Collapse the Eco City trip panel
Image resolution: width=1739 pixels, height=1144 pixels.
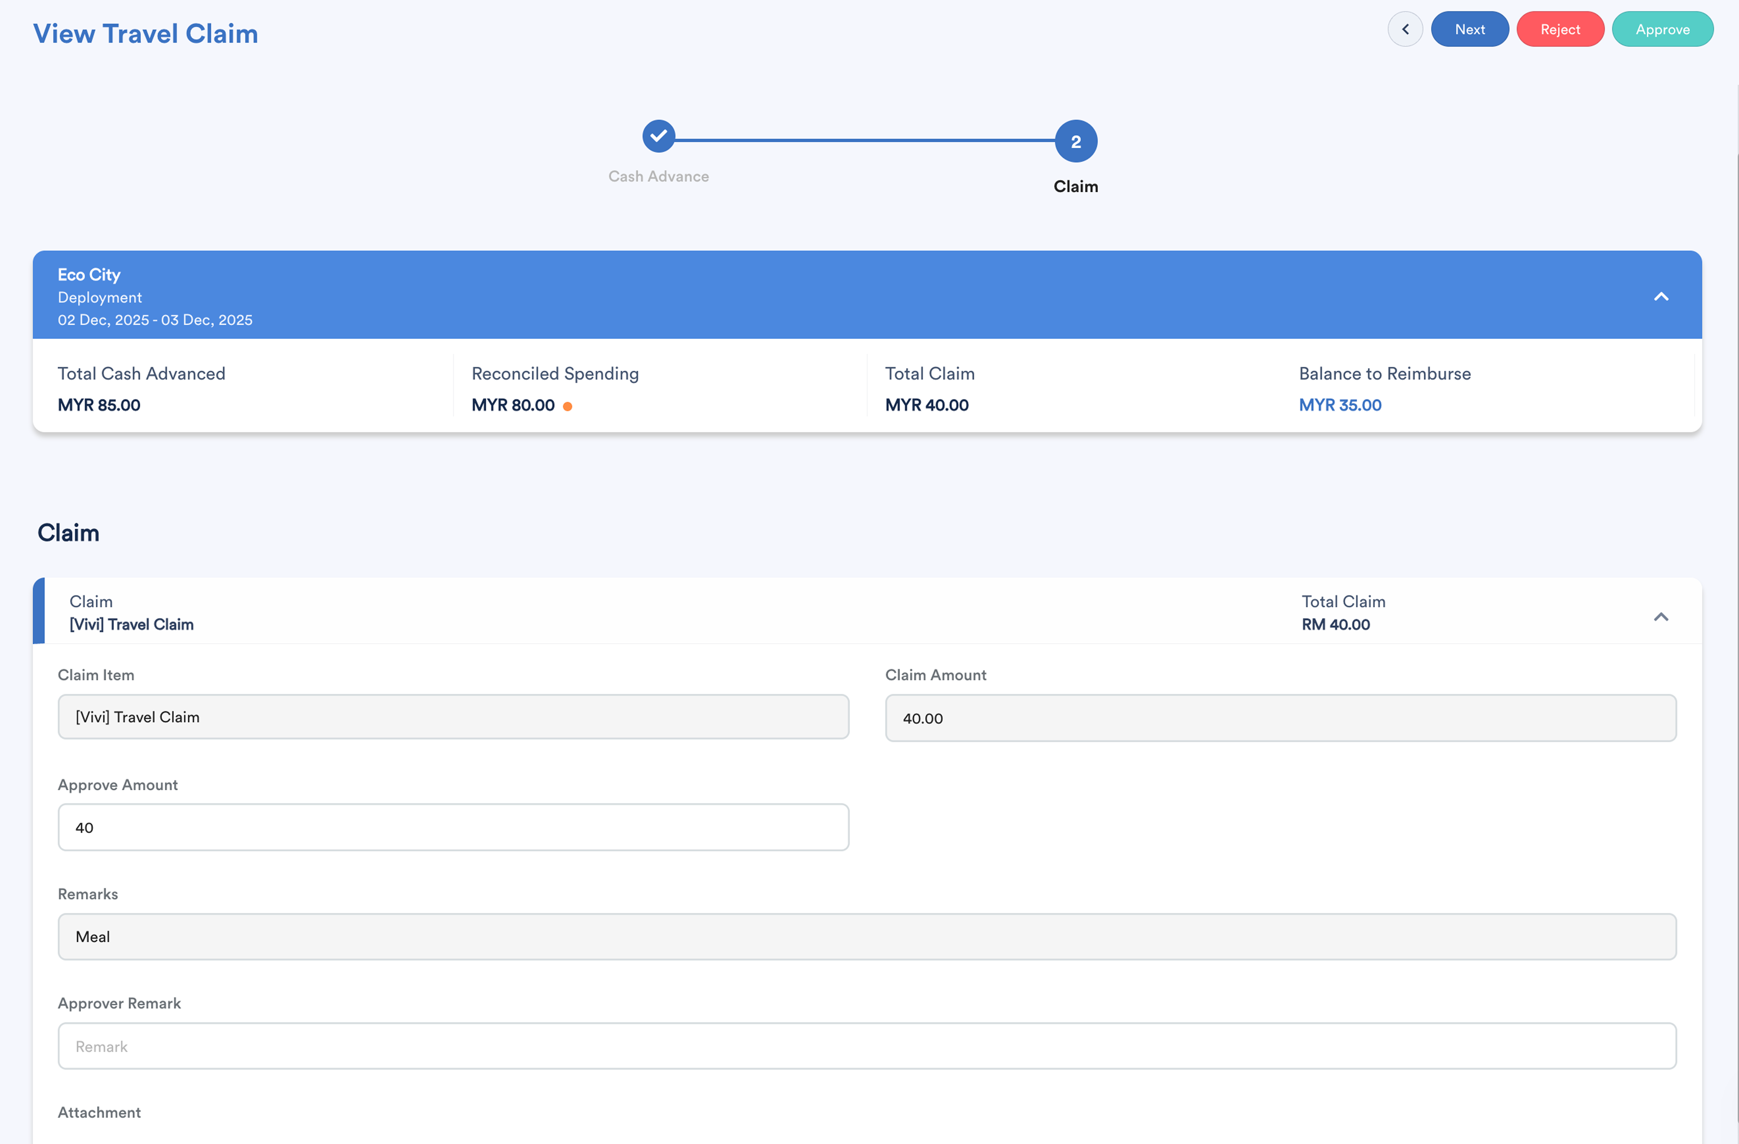click(x=1661, y=296)
